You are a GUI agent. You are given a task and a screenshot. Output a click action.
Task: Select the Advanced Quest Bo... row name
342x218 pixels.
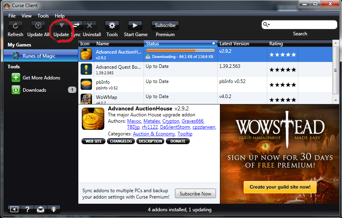click(x=118, y=67)
